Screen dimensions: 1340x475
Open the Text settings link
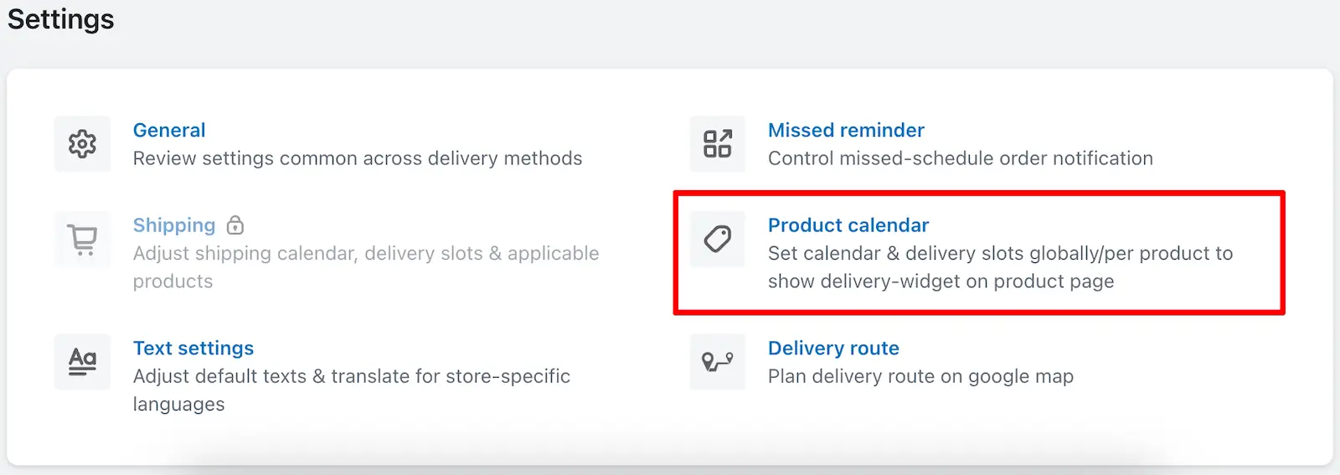[193, 348]
